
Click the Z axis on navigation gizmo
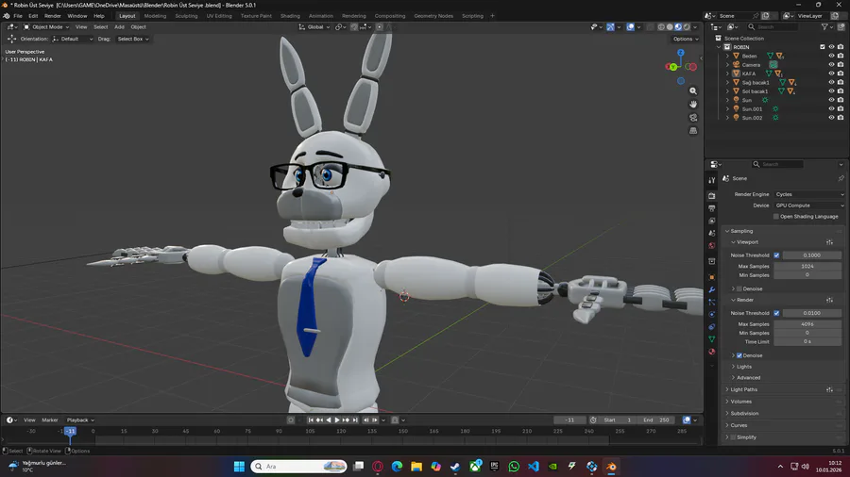coord(680,53)
